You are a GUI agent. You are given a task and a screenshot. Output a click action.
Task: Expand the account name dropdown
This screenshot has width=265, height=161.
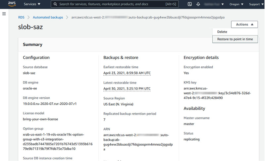point(214,4)
